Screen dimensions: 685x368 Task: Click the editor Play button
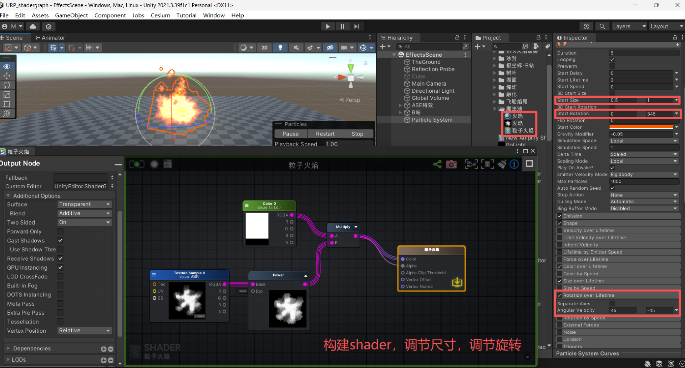[328, 26]
